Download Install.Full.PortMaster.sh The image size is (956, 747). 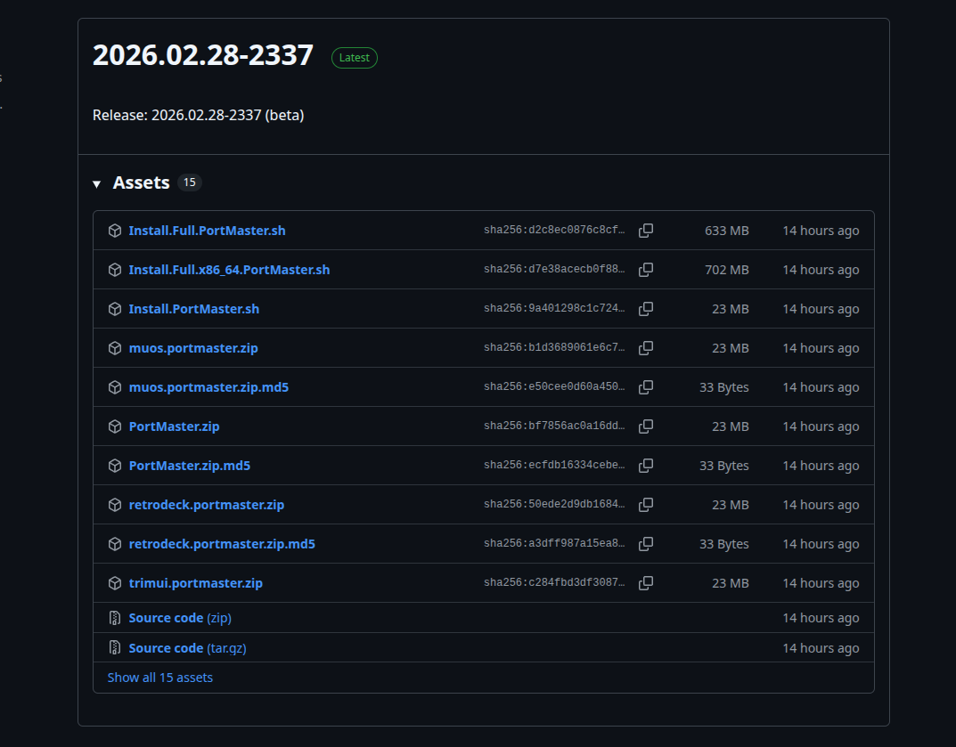[207, 231]
